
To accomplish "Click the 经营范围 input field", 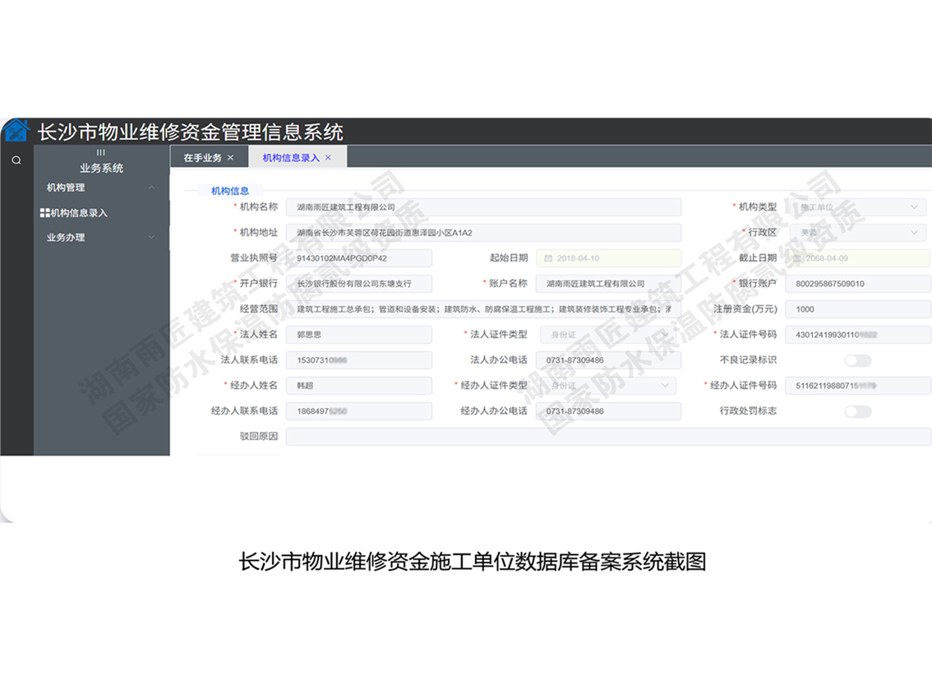I will tap(484, 309).
